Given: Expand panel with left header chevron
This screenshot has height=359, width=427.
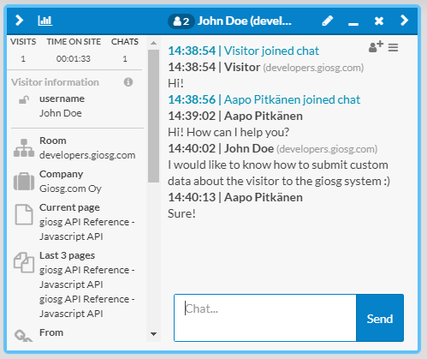Looking at the screenshot, I should pyautogui.click(x=19, y=21).
